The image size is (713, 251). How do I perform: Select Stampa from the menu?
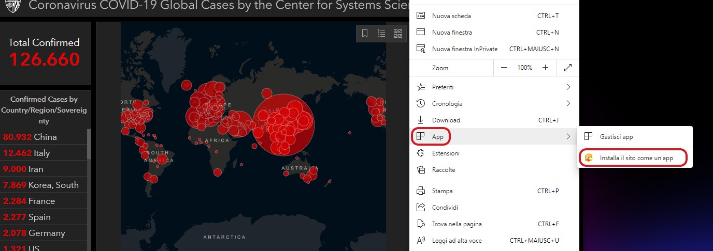(493, 191)
